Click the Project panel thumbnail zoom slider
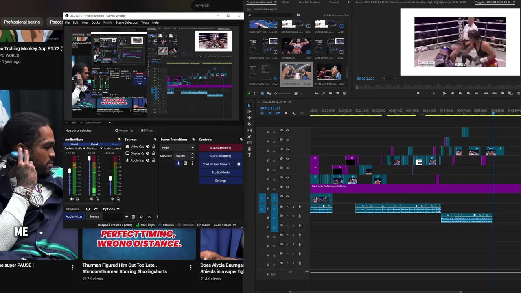 click(283, 93)
